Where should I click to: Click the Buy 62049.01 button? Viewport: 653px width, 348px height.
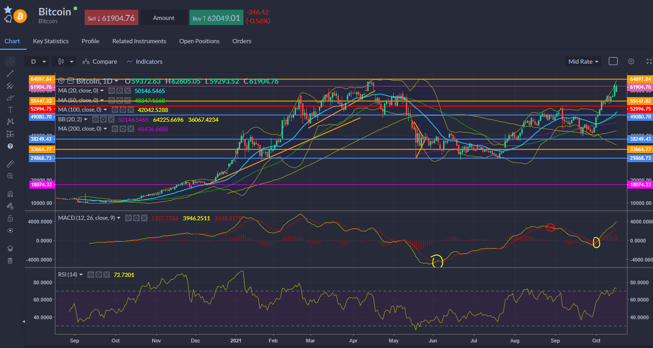216,17
